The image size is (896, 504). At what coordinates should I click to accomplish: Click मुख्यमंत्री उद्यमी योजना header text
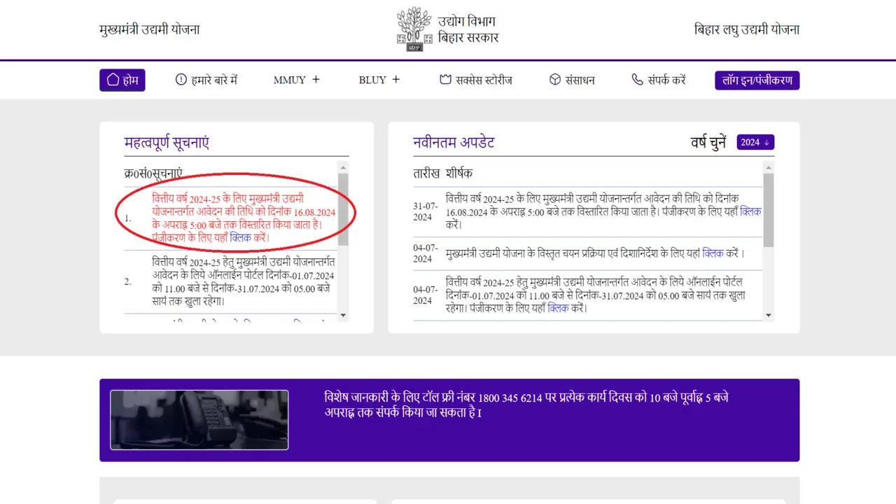pos(149,29)
